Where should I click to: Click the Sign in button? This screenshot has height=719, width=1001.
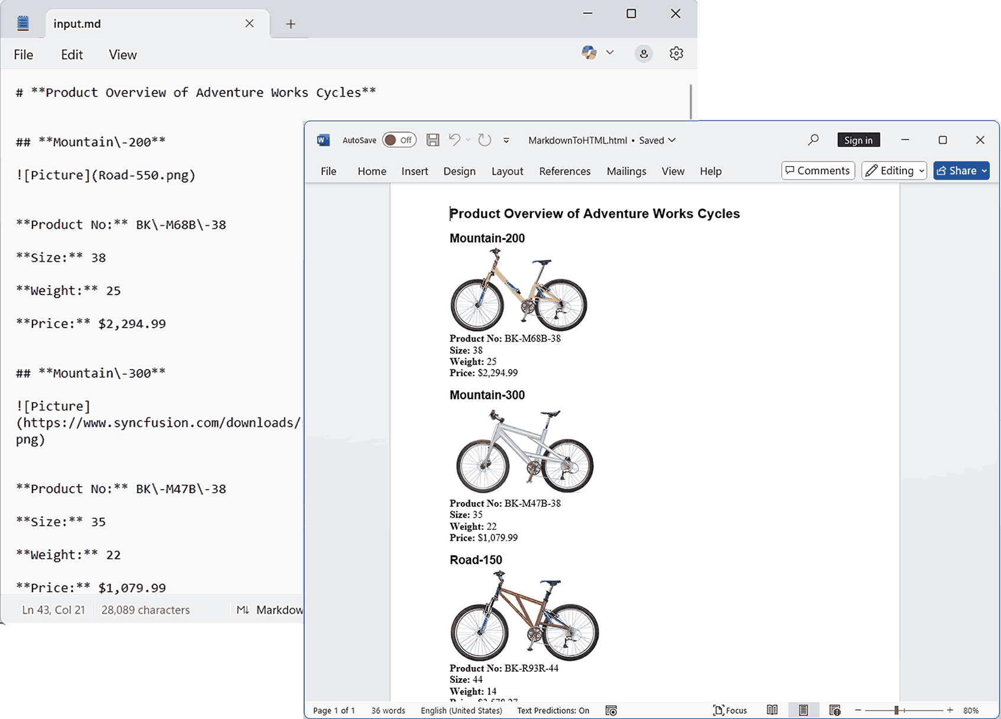click(858, 140)
